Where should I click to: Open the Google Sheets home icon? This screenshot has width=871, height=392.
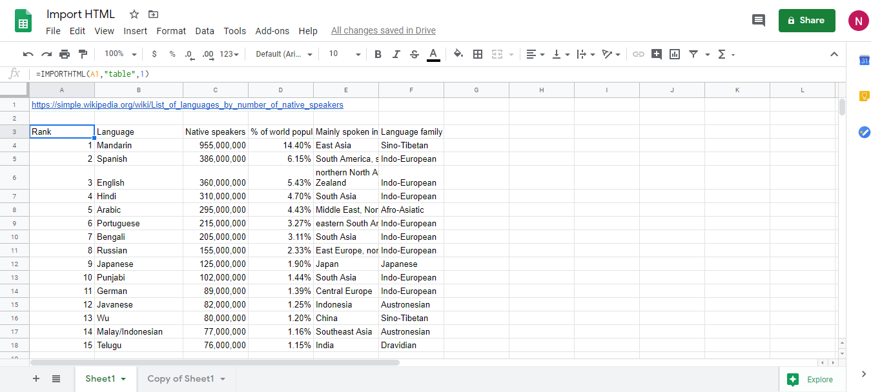23,21
